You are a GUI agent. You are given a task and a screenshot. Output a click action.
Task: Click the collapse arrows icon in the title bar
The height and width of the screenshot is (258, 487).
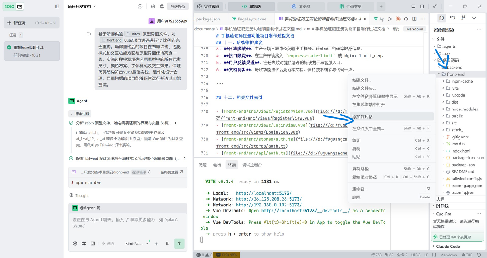coord(435,6)
